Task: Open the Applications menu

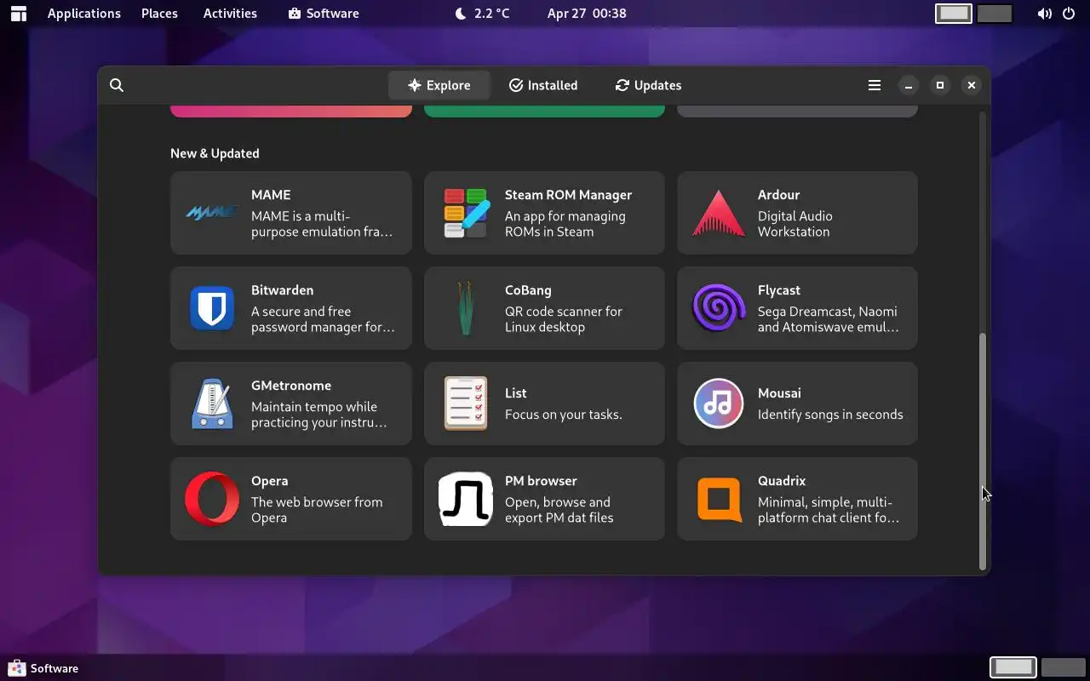Action: (84, 14)
